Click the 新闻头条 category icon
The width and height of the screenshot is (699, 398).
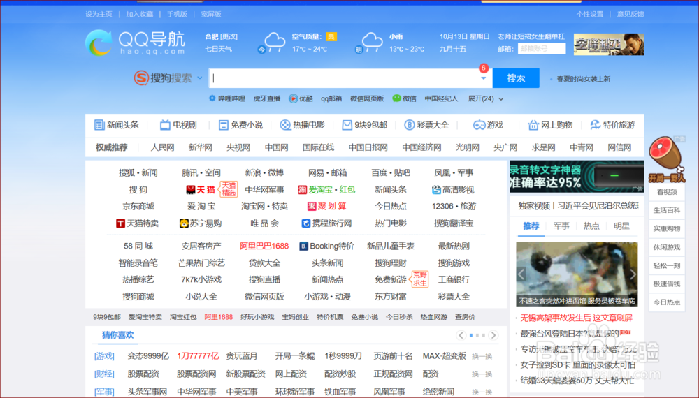[x=99, y=125]
